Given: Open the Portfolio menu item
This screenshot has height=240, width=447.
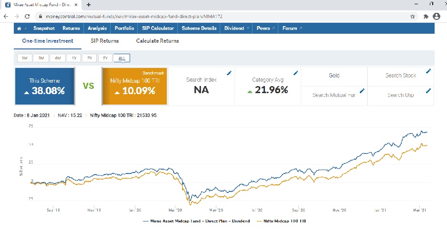Looking at the screenshot, I should 124,29.
